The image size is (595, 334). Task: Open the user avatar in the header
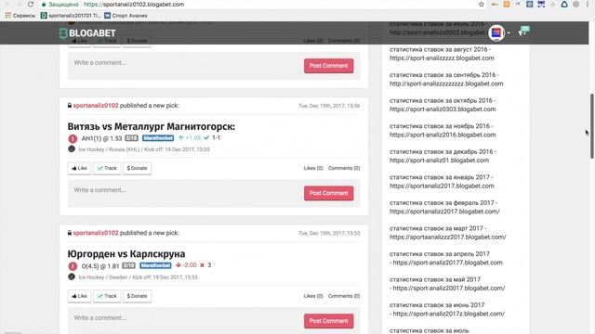[496, 33]
